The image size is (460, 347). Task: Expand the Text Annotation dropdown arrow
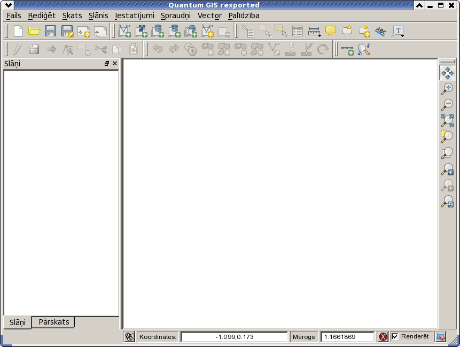coord(402,36)
